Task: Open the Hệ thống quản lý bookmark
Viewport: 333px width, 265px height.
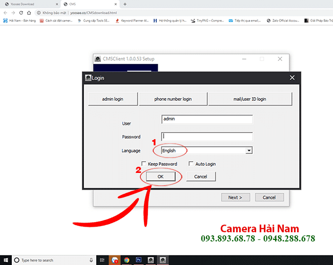Action: pyautogui.click(x=170, y=20)
